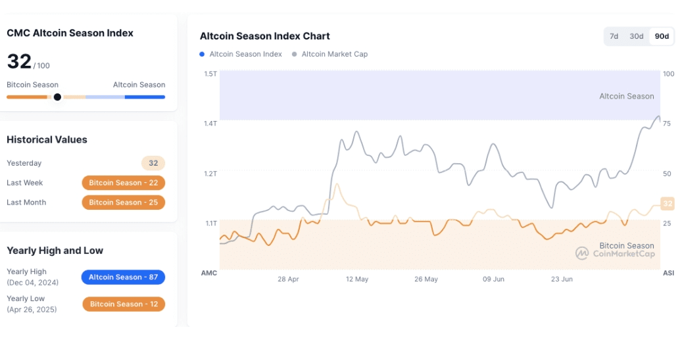Click the Yearly Low Bitcoin Season badge

tap(124, 304)
